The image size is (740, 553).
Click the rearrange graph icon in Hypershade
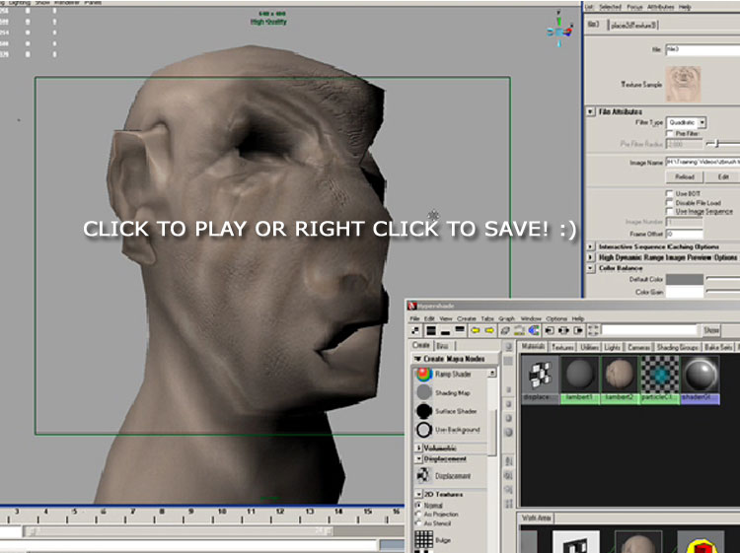521,330
